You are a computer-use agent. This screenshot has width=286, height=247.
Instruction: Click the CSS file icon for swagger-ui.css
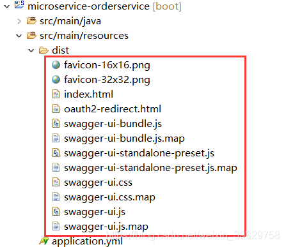pos(56,183)
